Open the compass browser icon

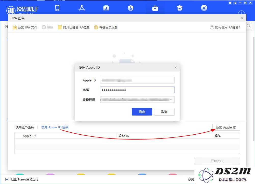[x=204, y=8]
